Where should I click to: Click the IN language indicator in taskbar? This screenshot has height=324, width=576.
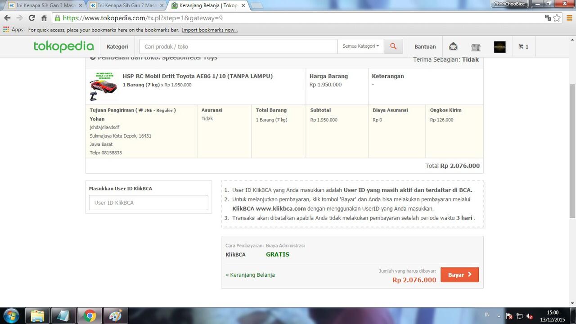[x=487, y=314]
